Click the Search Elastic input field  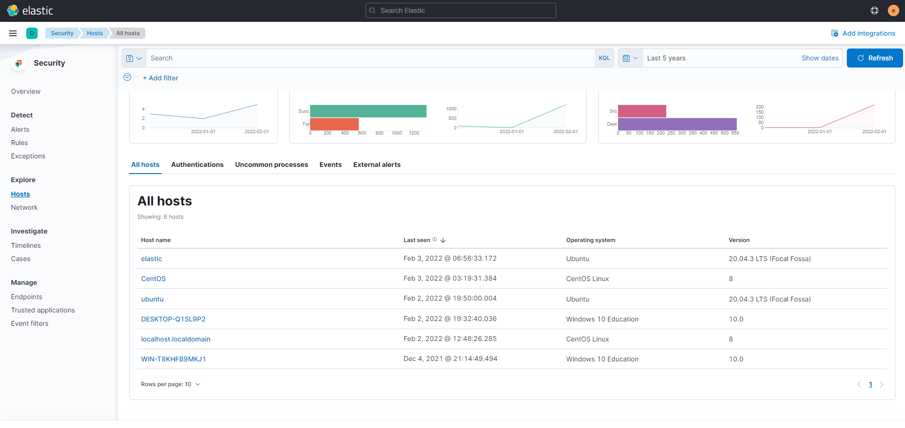[x=460, y=10]
